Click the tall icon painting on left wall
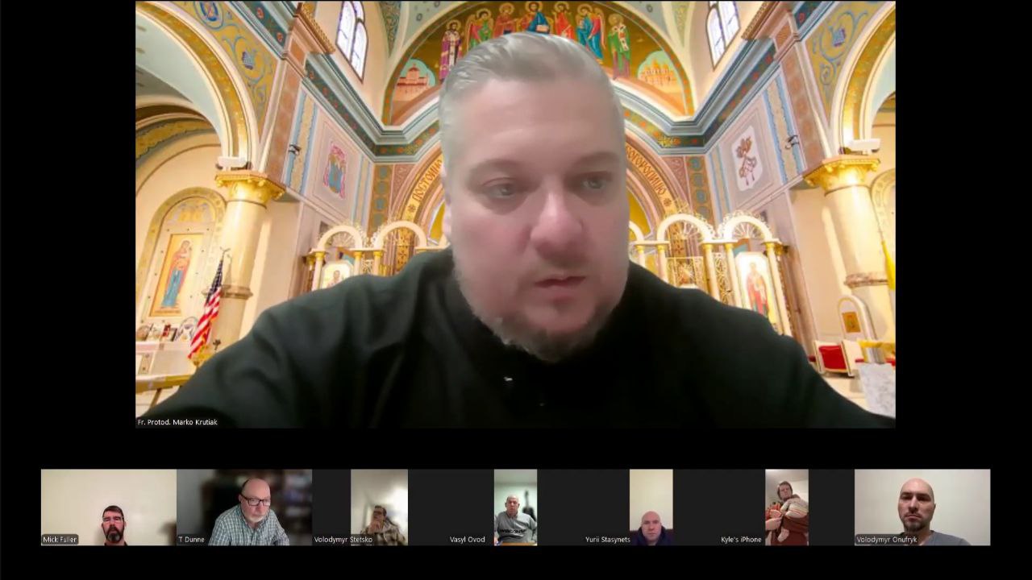Viewport: 1032px width, 580px height. coord(176,275)
